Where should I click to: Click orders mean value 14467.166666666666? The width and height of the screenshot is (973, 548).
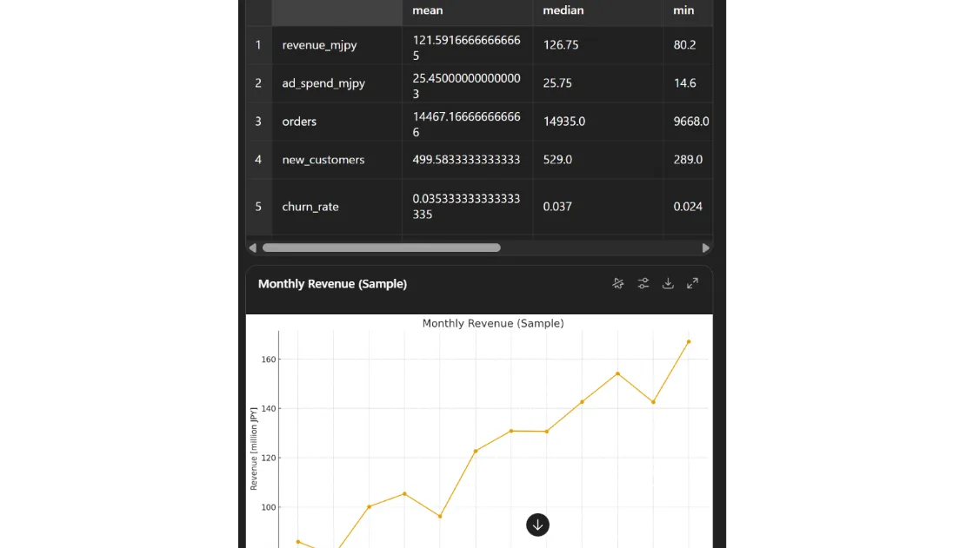(466, 124)
